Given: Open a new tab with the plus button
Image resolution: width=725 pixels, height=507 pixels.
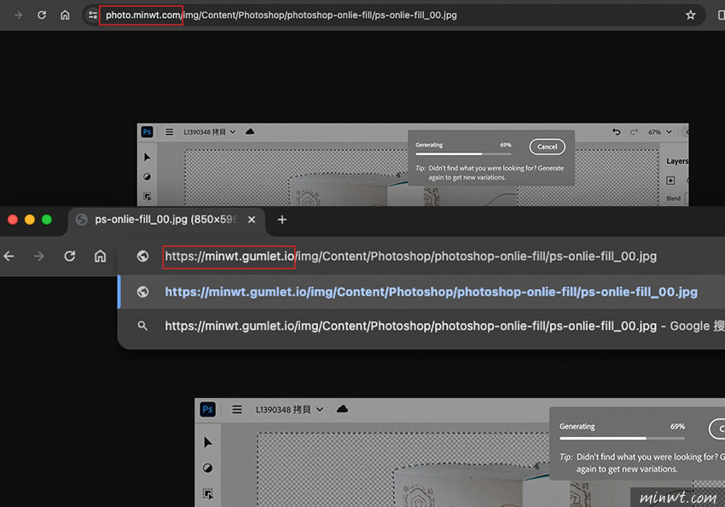Looking at the screenshot, I should click(282, 220).
